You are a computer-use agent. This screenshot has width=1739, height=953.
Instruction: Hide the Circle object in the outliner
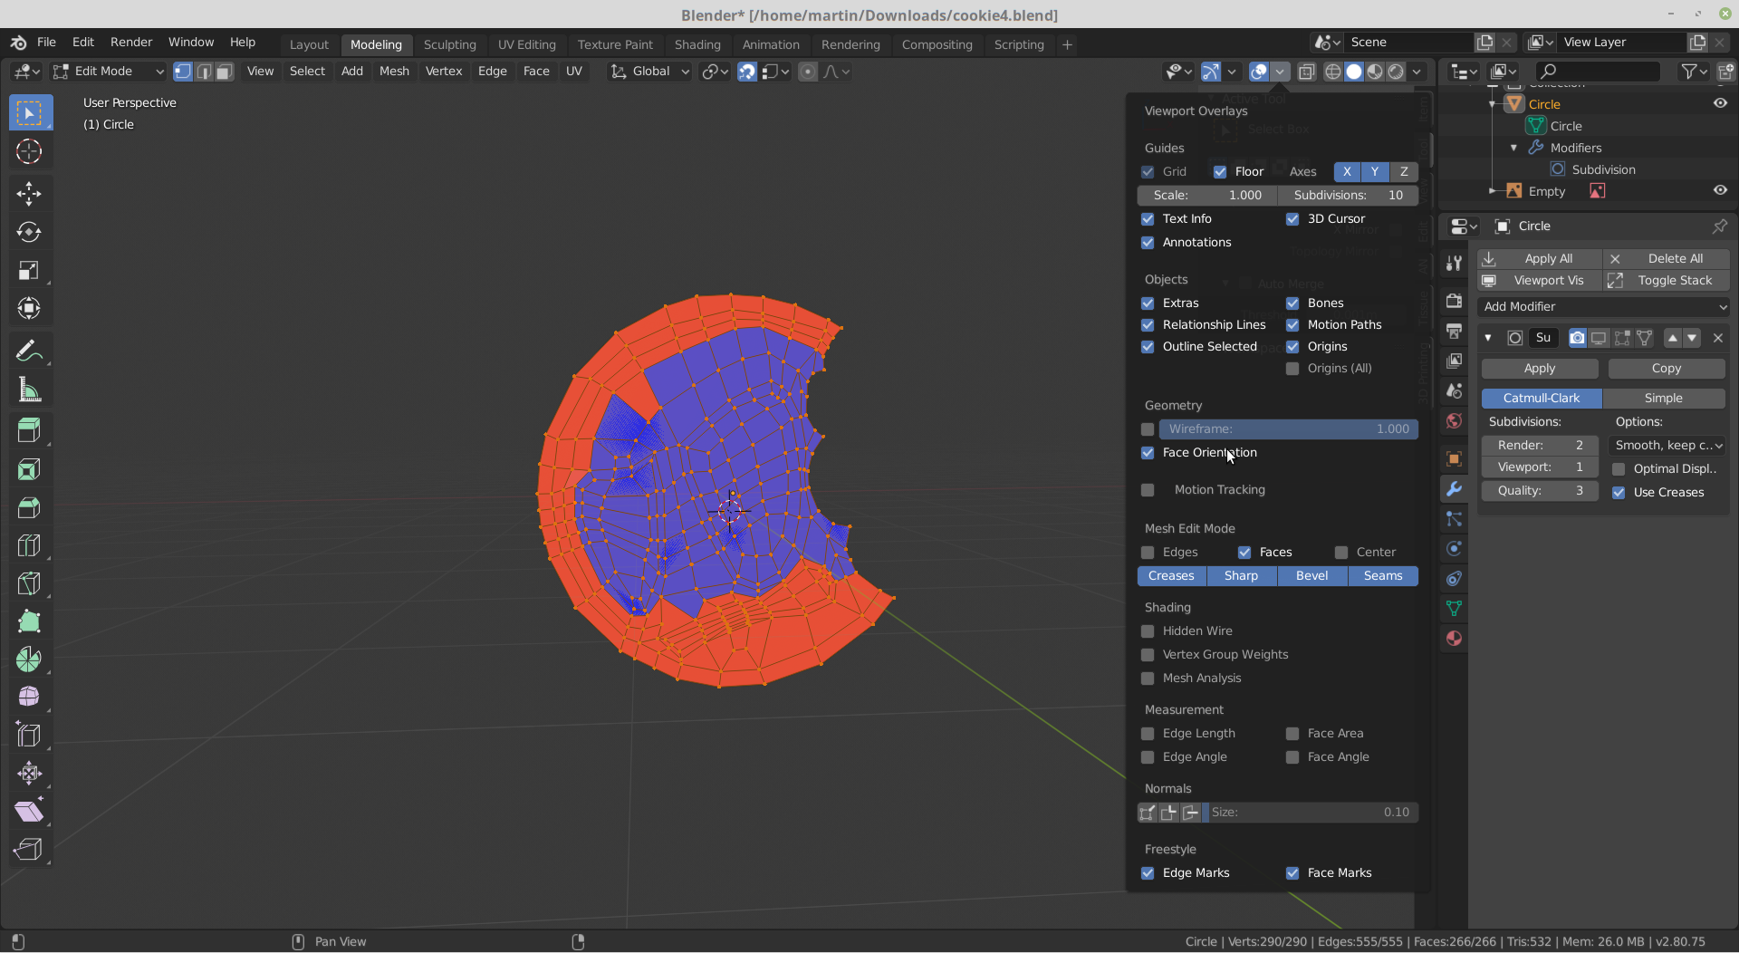click(1720, 103)
